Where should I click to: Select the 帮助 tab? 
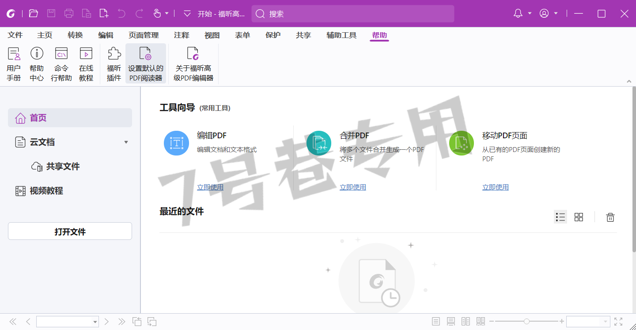[x=379, y=35]
